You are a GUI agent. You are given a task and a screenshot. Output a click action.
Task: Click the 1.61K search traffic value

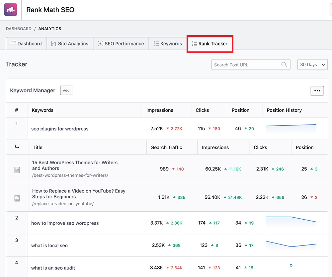coord(164,197)
